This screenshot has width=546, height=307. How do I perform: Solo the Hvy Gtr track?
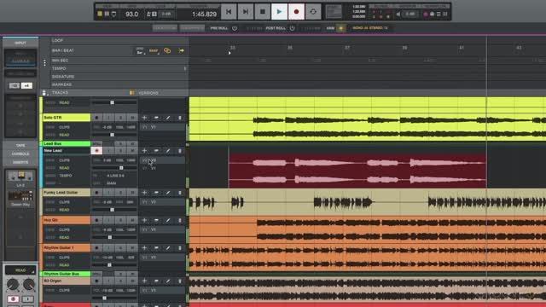coord(120,220)
